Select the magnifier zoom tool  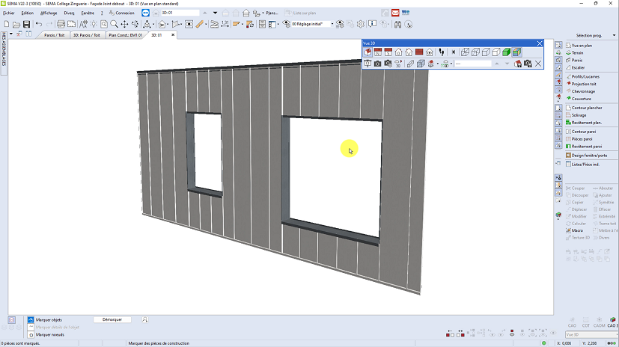point(114,25)
